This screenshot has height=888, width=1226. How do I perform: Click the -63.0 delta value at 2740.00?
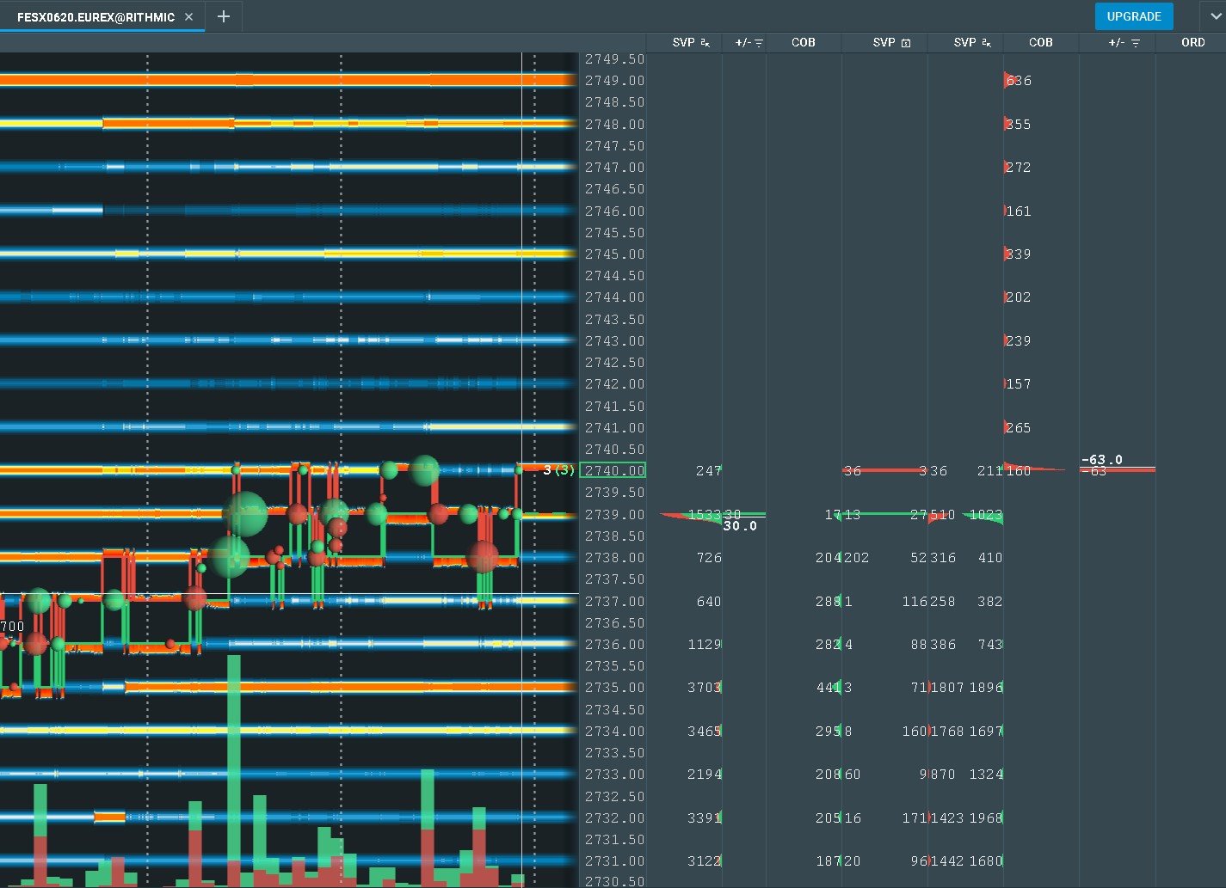(1102, 460)
